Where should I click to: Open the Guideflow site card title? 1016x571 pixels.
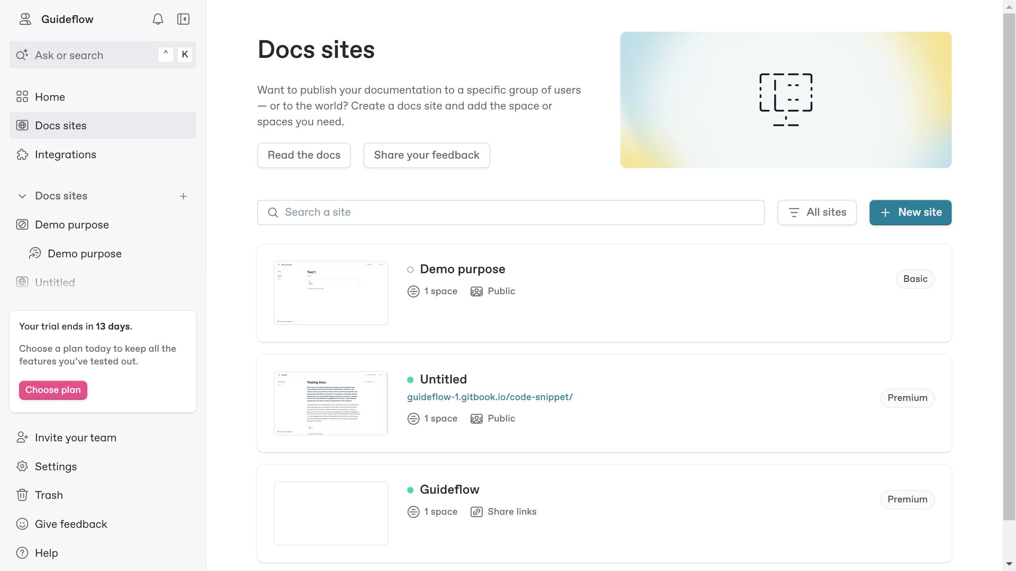coord(449,489)
